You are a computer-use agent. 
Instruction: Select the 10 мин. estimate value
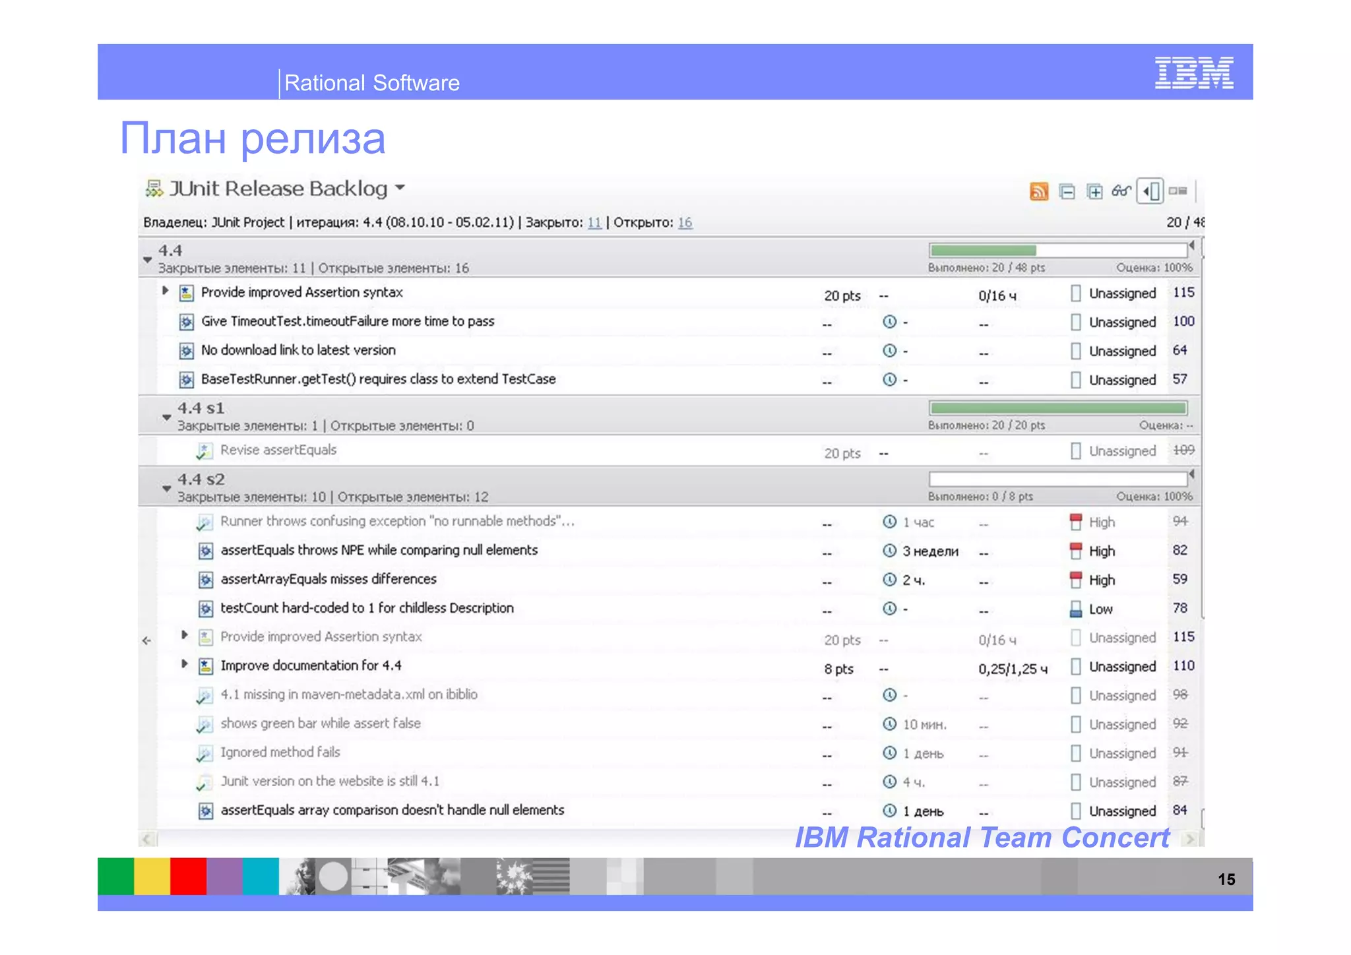(925, 725)
